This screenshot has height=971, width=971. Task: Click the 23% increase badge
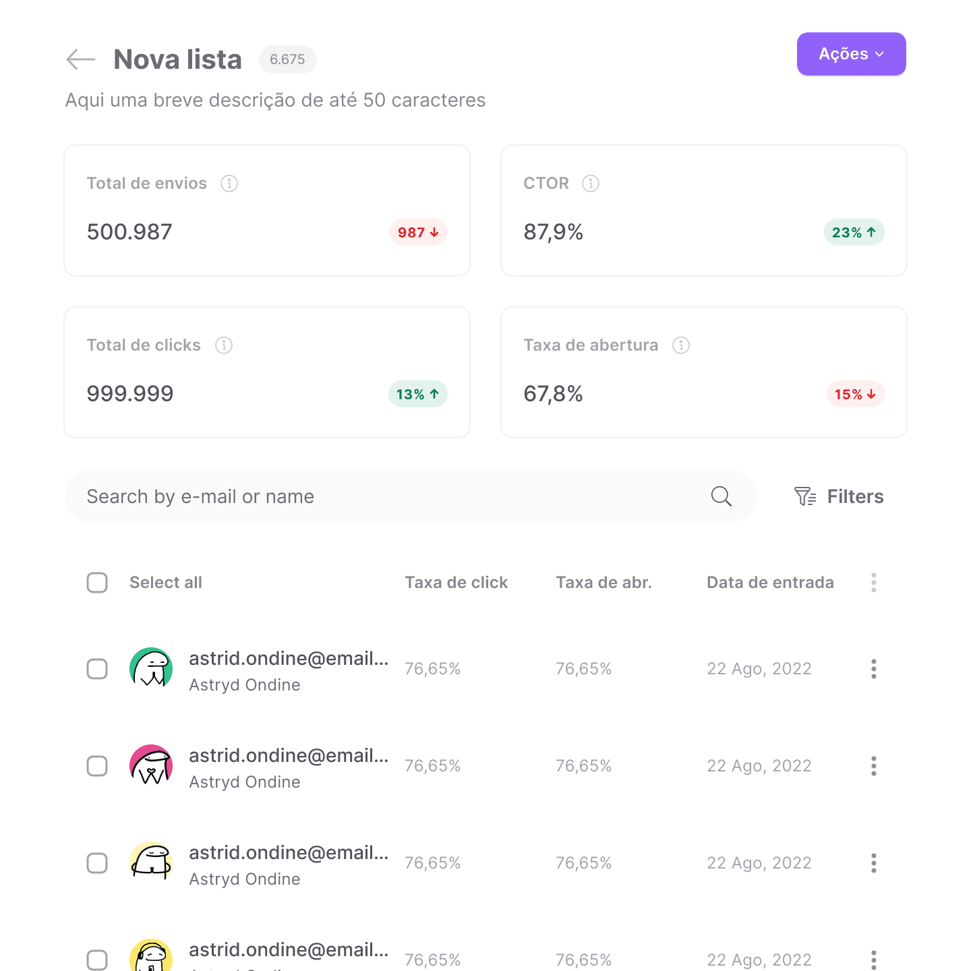(x=854, y=232)
